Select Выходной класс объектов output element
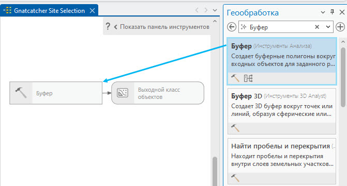 tap(158, 93)
